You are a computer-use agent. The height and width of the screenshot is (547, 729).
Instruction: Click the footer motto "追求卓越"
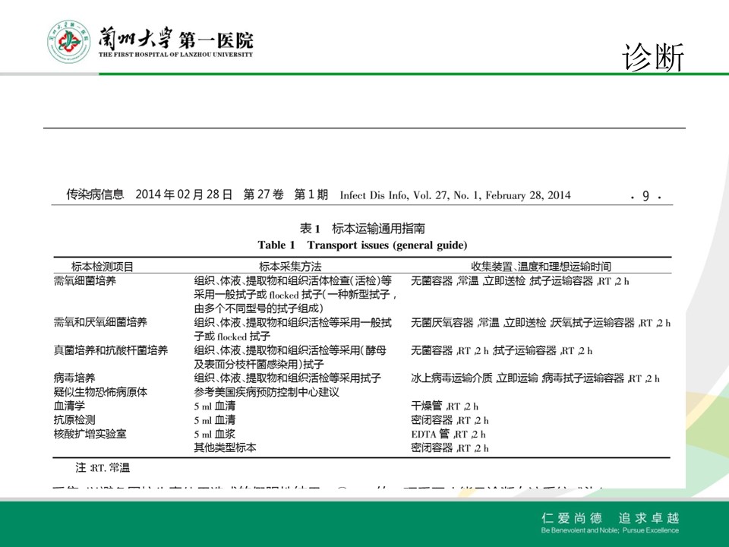click(649, 517)
